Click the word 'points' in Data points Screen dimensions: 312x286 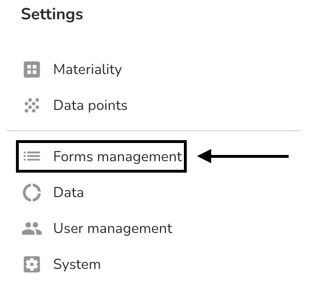108,106
